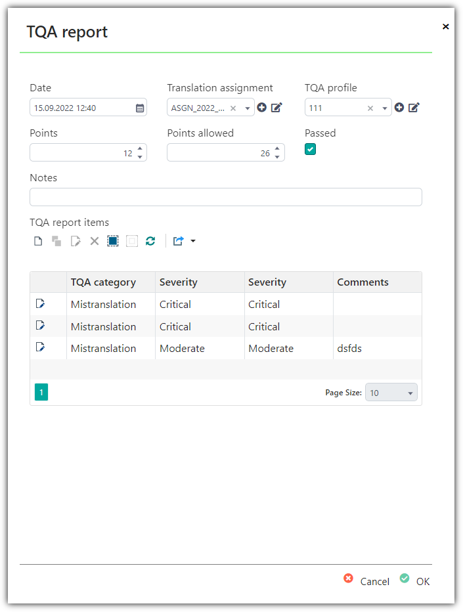
Task: Toggle the Passed checkbox
Action: point(311,149)
